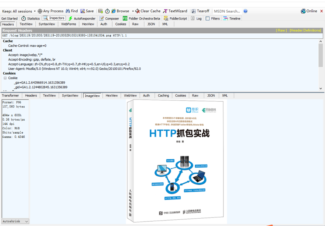Select the request Cookies tab

121,24
